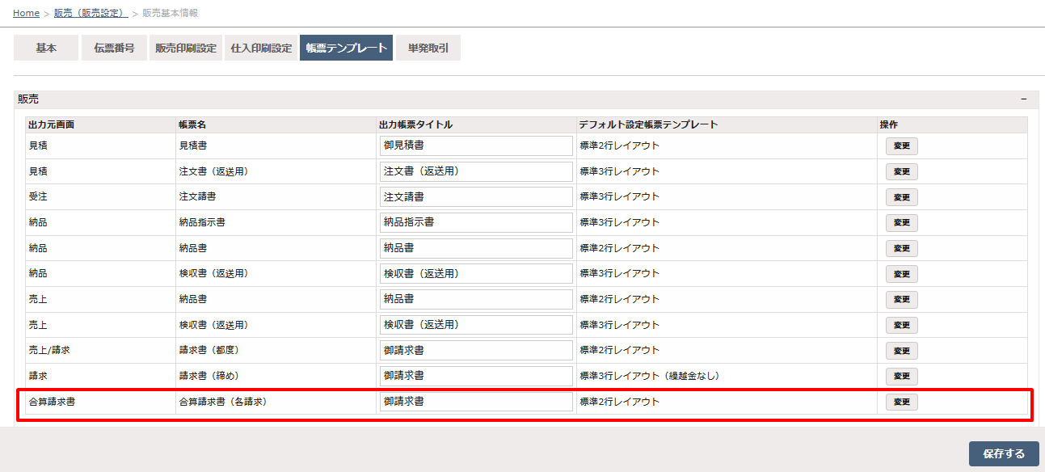Open the 基本 tab
Image resolution: width=1045 pixels, height=472 pixels.
click(x=46, y=48)
